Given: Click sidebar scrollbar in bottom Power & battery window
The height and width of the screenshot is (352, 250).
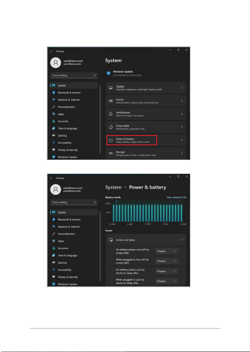Looking at the screenshot, I should (100, 246).
